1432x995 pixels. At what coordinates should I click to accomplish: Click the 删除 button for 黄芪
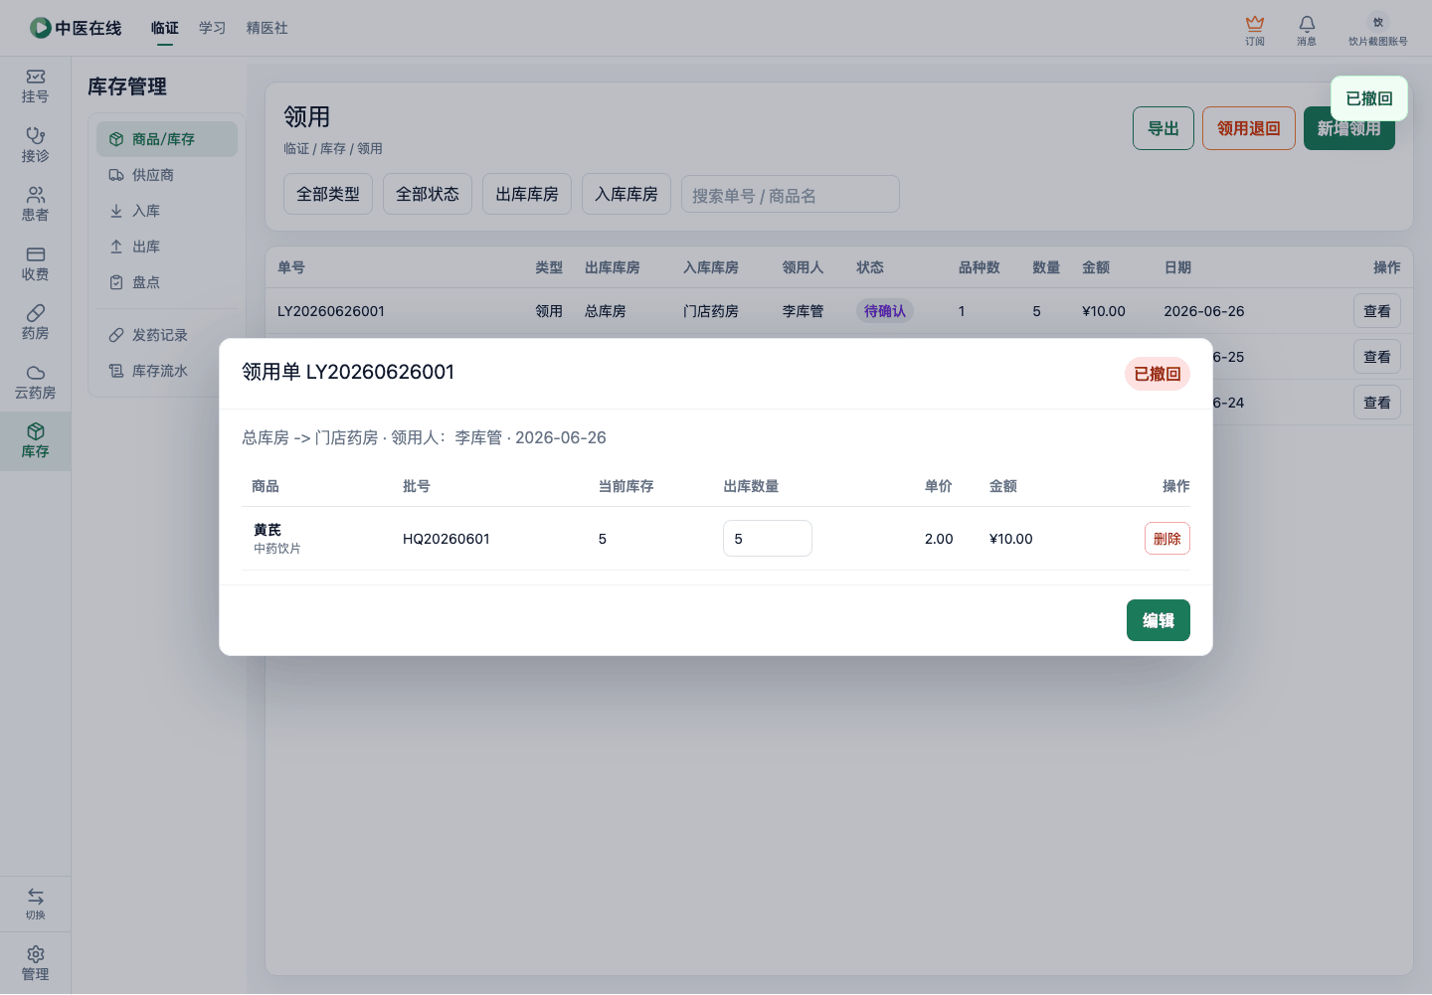(1167, 539)
